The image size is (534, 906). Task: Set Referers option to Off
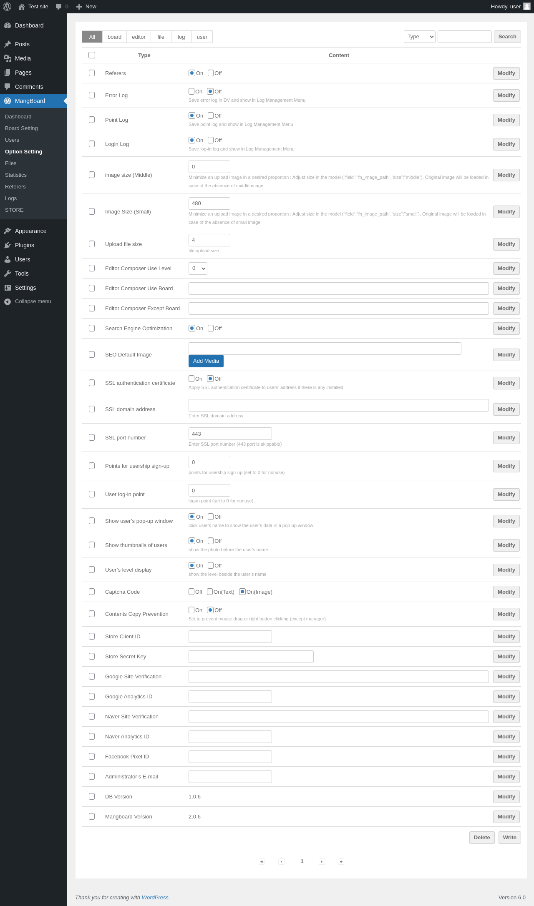click(x=211, y=73)
